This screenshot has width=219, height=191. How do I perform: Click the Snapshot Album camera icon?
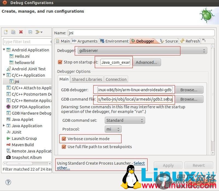(8, 157)
